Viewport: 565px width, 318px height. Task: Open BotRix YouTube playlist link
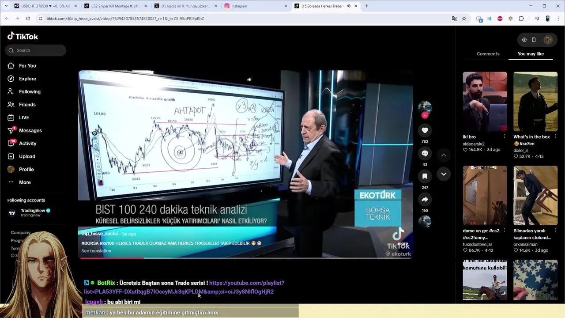[184, 288]
